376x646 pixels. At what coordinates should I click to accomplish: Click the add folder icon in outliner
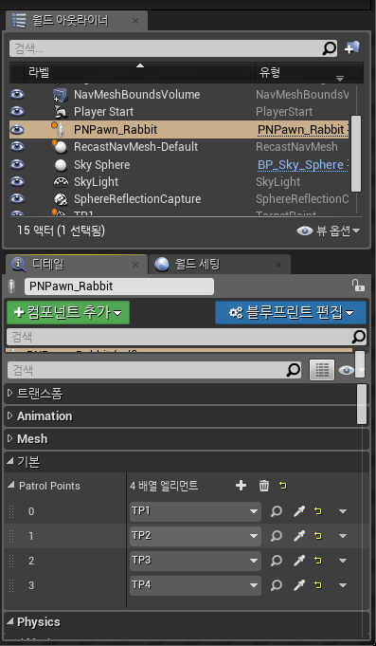pos(352,47)
